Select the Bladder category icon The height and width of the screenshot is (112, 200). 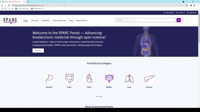(x=109, y=78)
